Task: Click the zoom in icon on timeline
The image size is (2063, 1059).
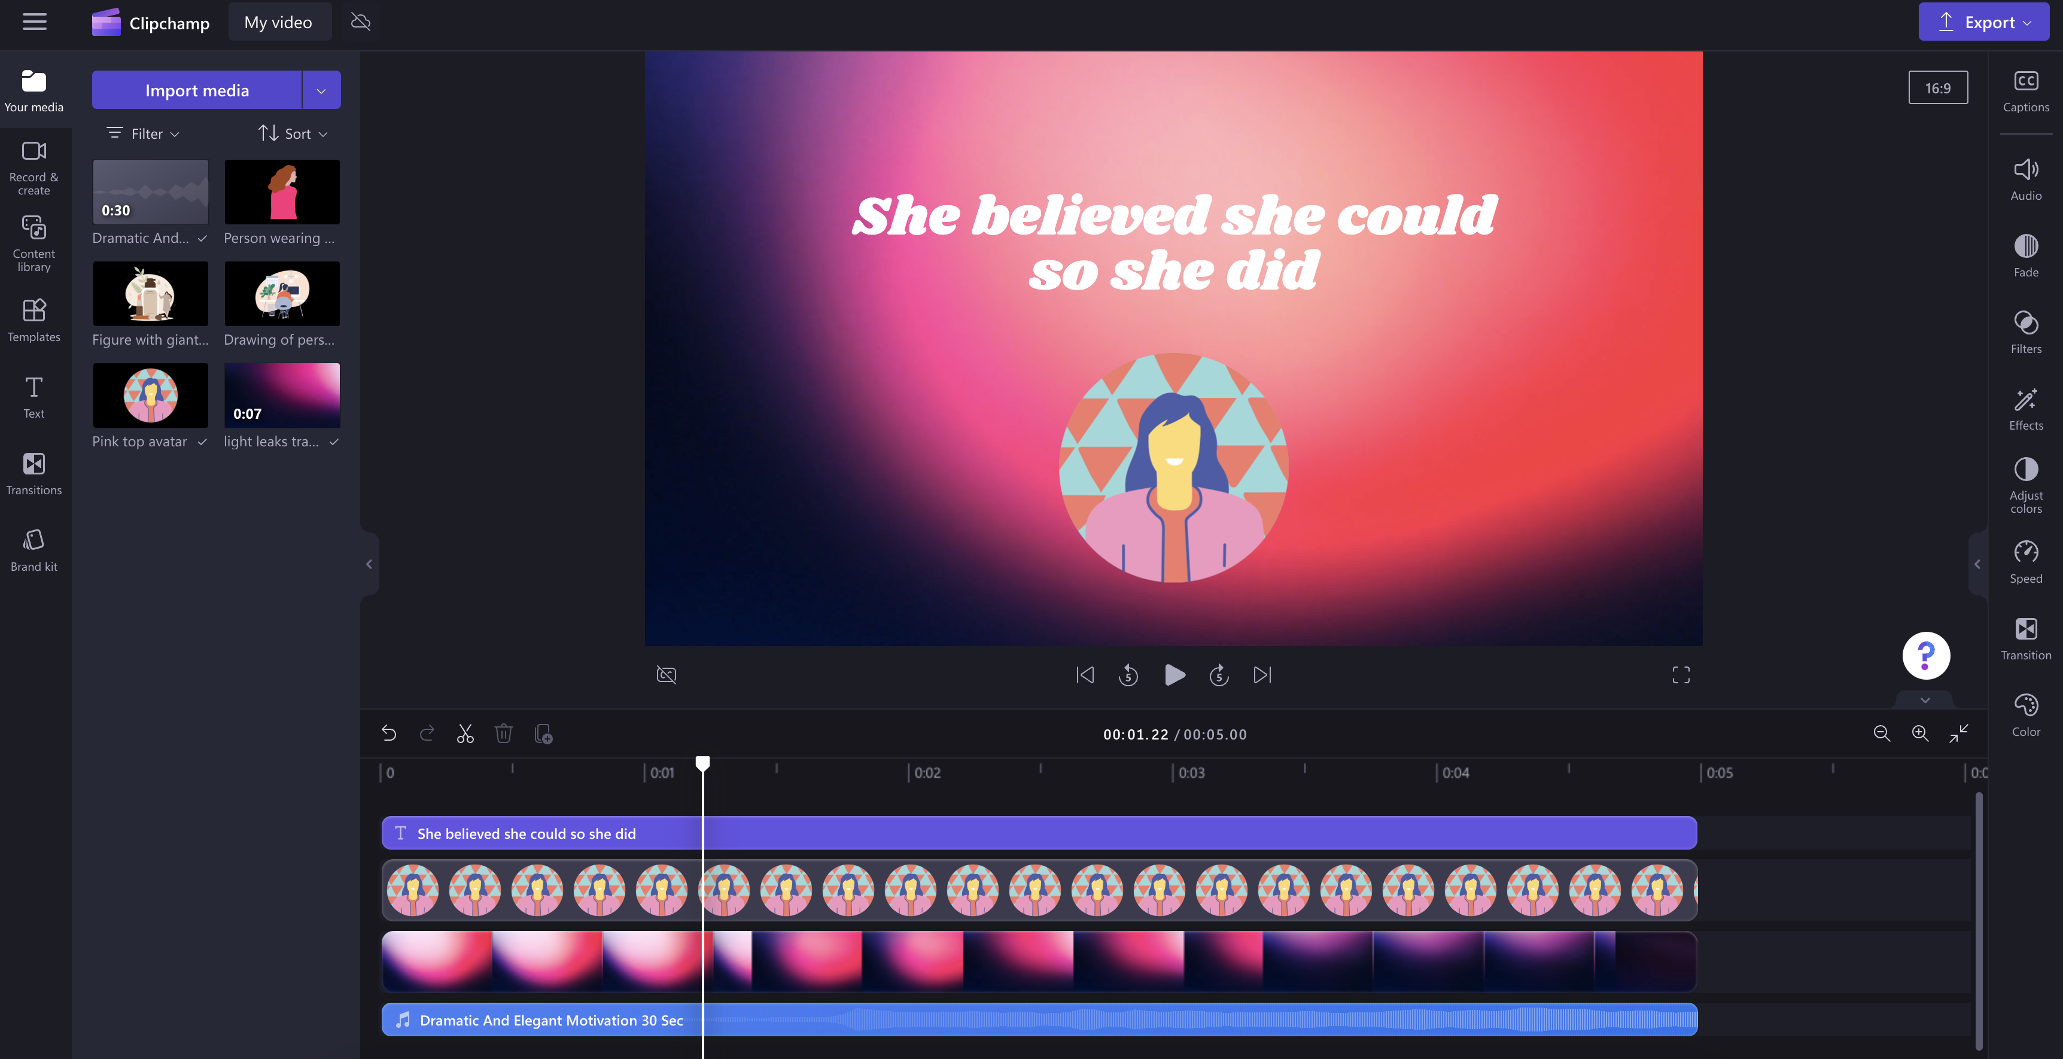Action: [1919, 734]
